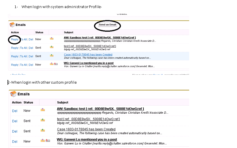Click the Emails house icon in administrator section

tap(12, 25)
